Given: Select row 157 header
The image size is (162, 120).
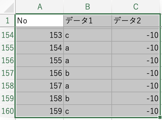Looking at the screenshot, I should [8, 73].
